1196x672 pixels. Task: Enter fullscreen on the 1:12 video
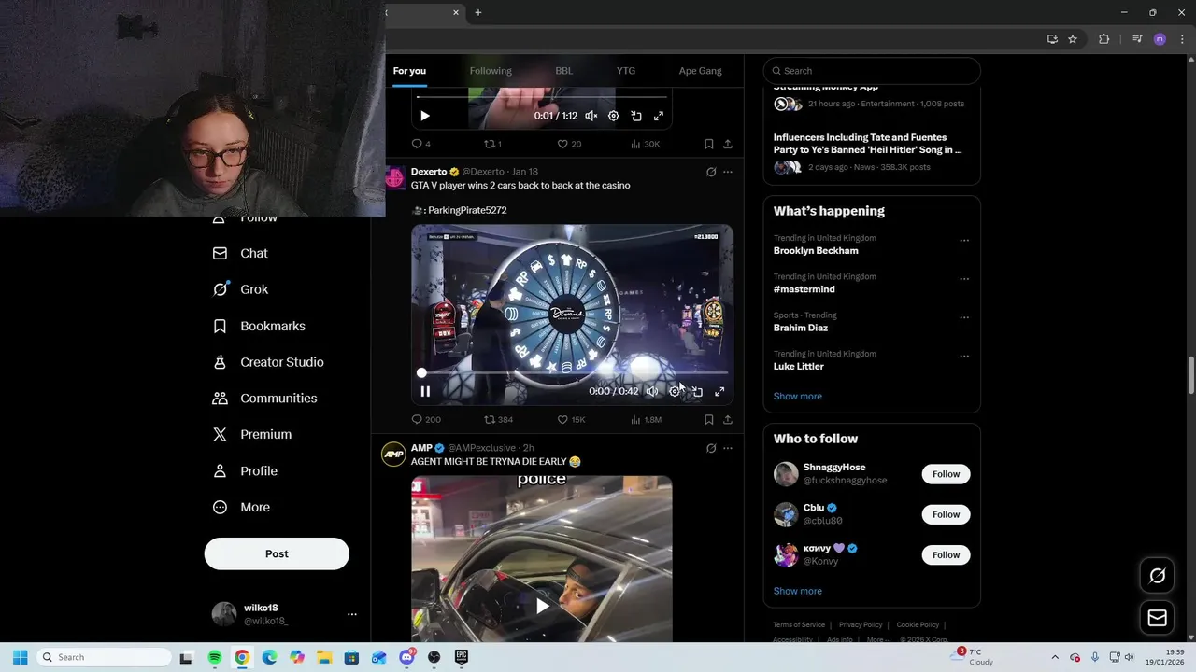pos(659,116)
